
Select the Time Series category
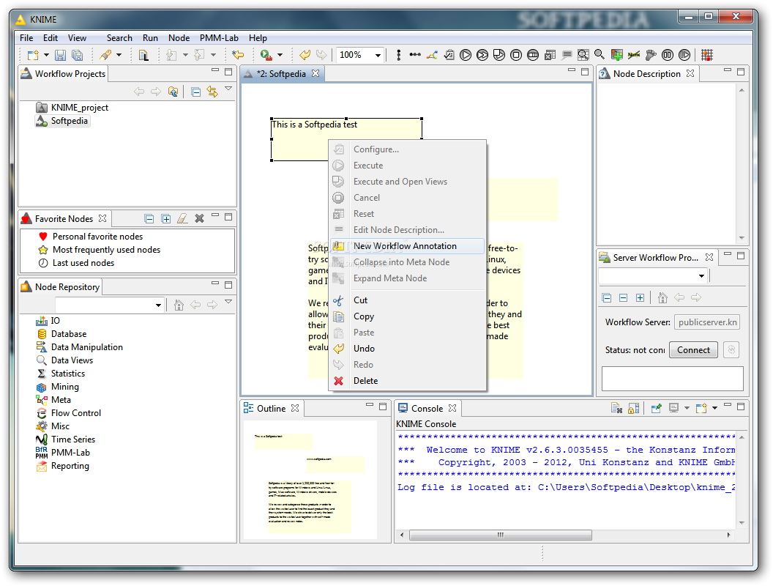(73, 439)
